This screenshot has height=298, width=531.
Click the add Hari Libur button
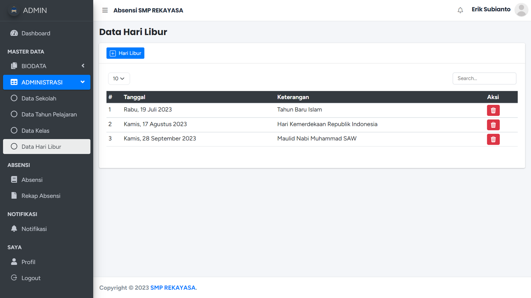pos(125,53)
